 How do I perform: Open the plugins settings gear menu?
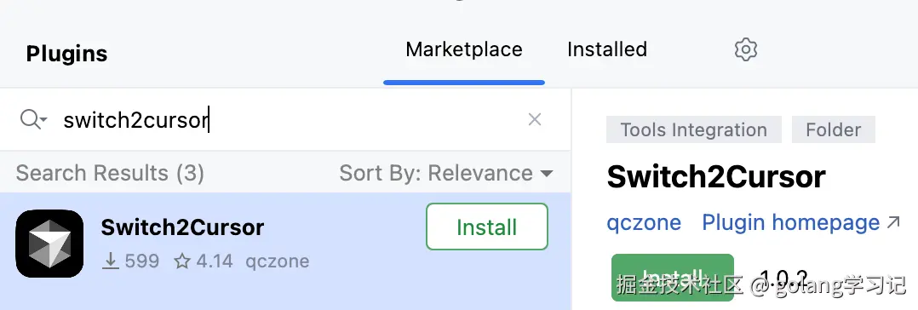[x=745, y=49]
